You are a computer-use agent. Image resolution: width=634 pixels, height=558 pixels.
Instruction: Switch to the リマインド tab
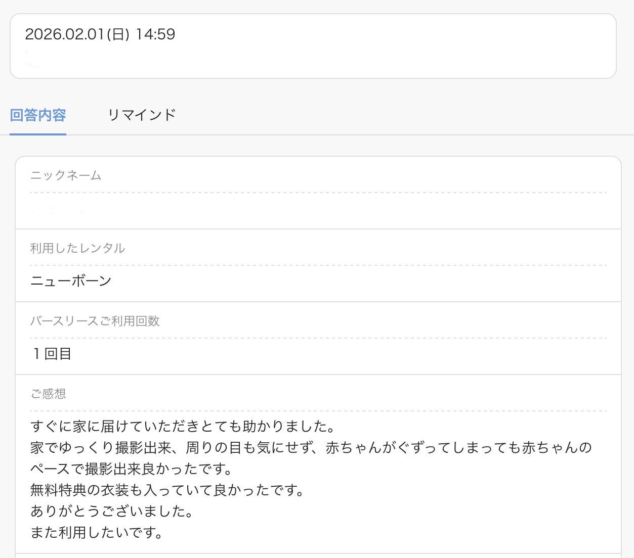point(142,115)
